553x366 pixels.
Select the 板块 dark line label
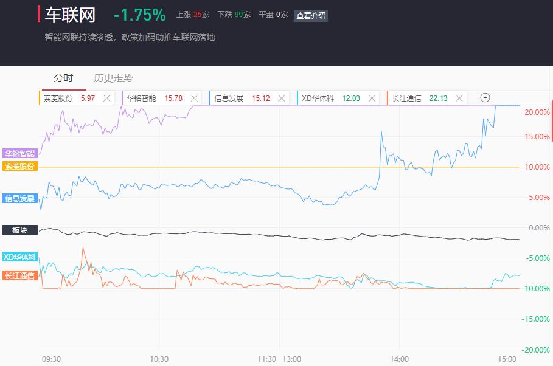[20, 230]
